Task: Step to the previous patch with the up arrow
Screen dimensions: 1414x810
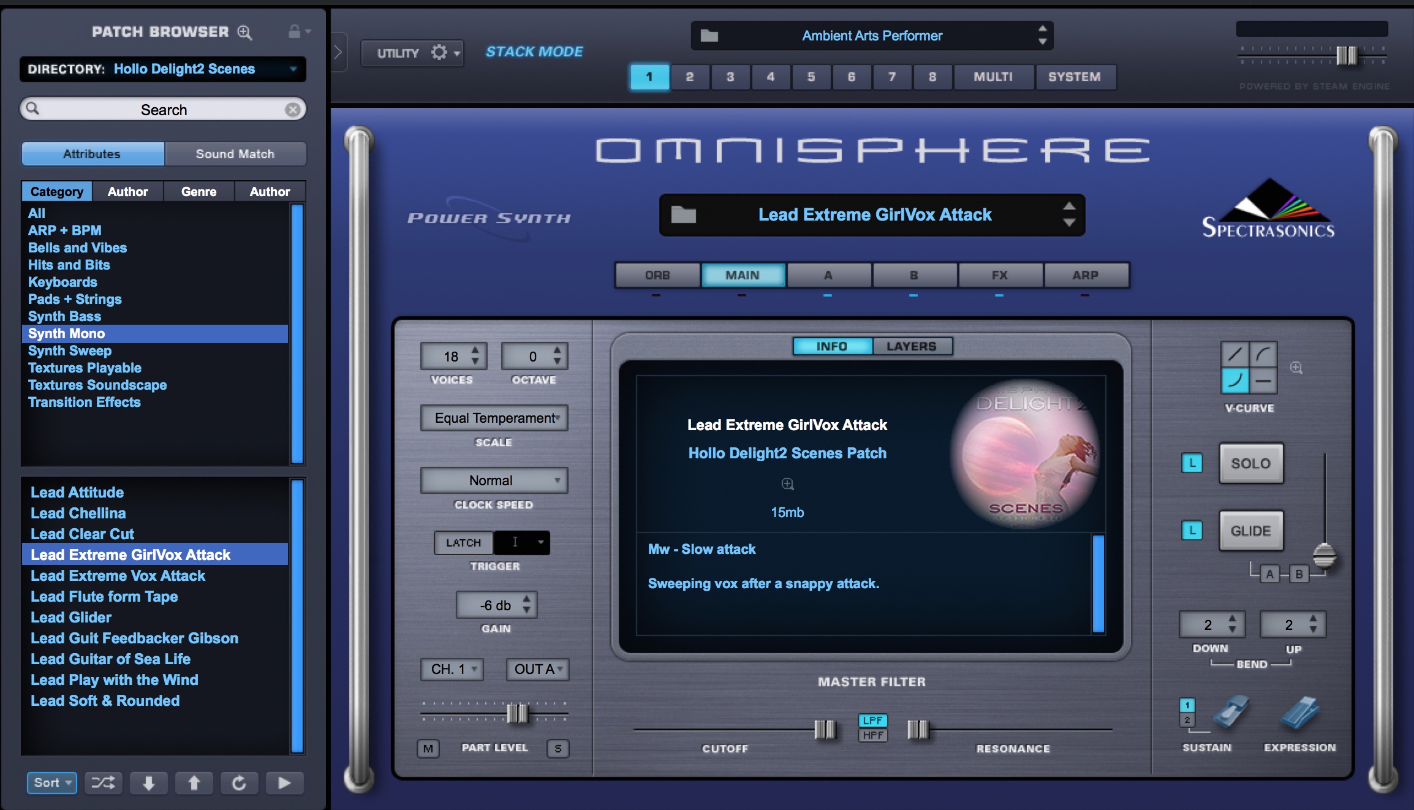Action: tap(194, 782)
